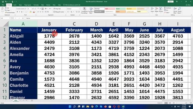Expand the cell styles gallery
The image size is (193, 109).
tap(148, 12)
